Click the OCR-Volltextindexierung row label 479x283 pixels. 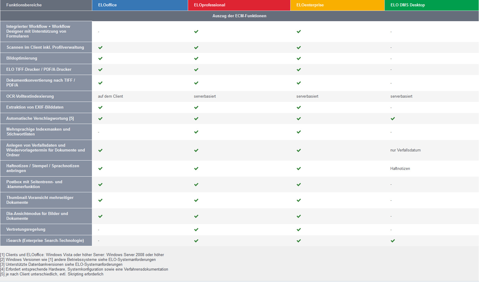coord(30,96)
